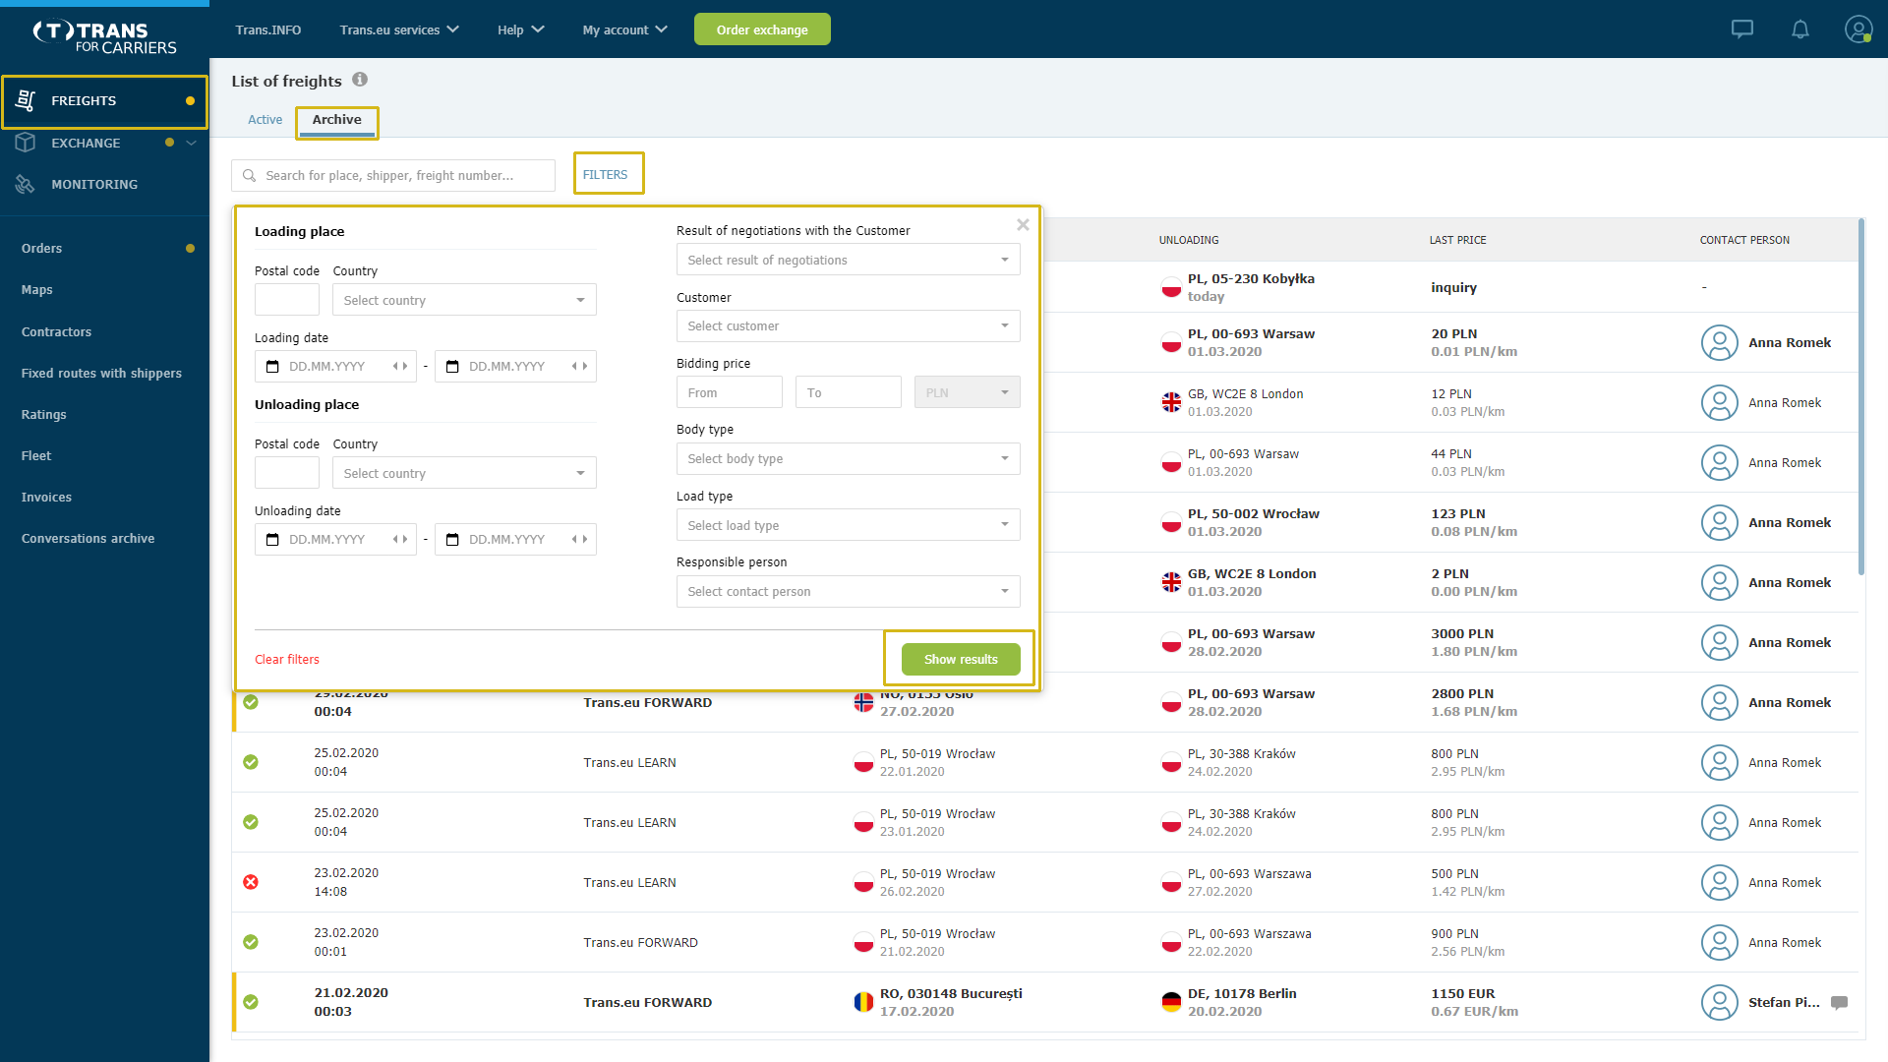Open the PLN currency dropdown
1888x1062 pixels.
coord(968,392)
